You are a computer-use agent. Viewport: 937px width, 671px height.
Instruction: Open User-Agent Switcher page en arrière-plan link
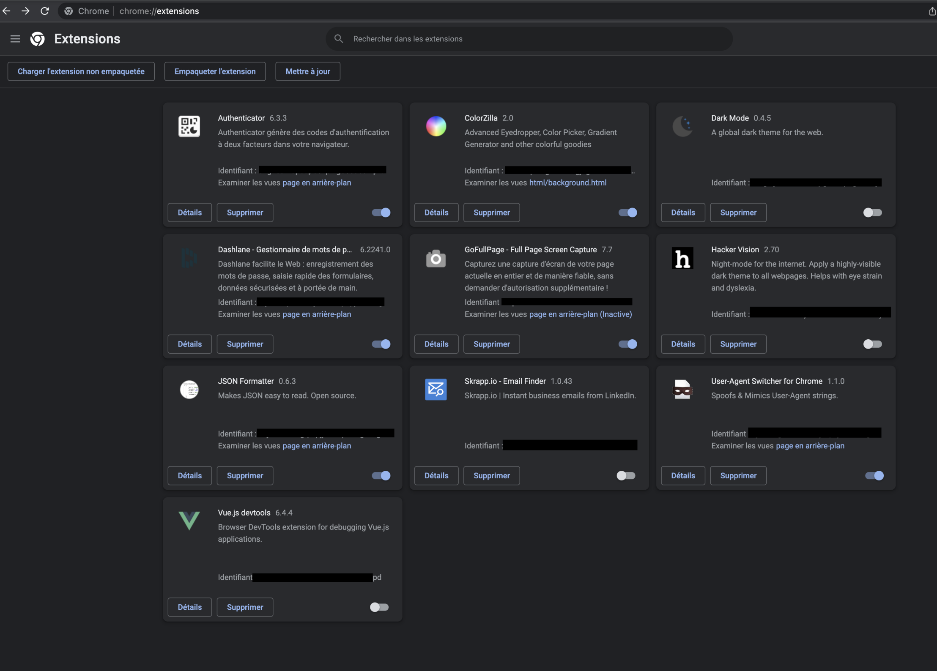[810, 445]
